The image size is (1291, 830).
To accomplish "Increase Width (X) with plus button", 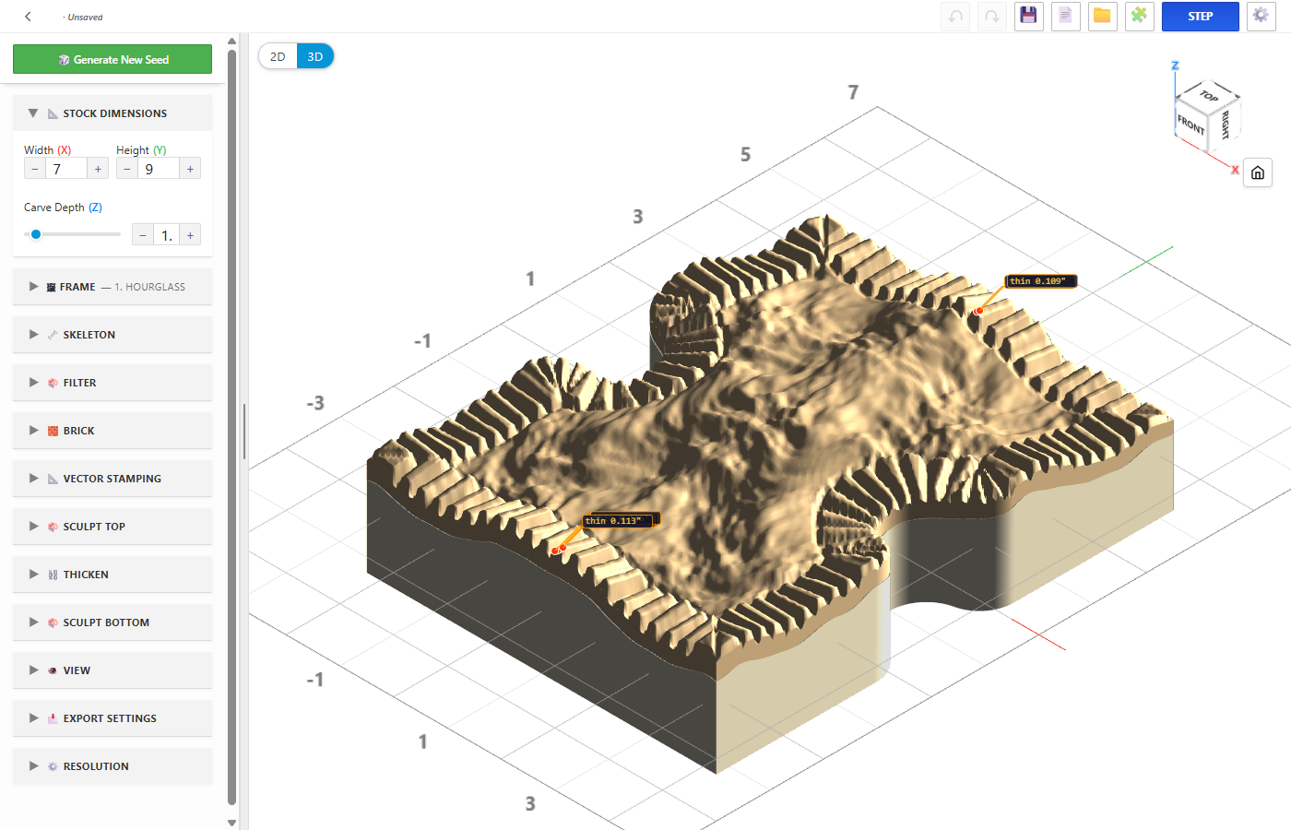I will [x=98, y=169].
